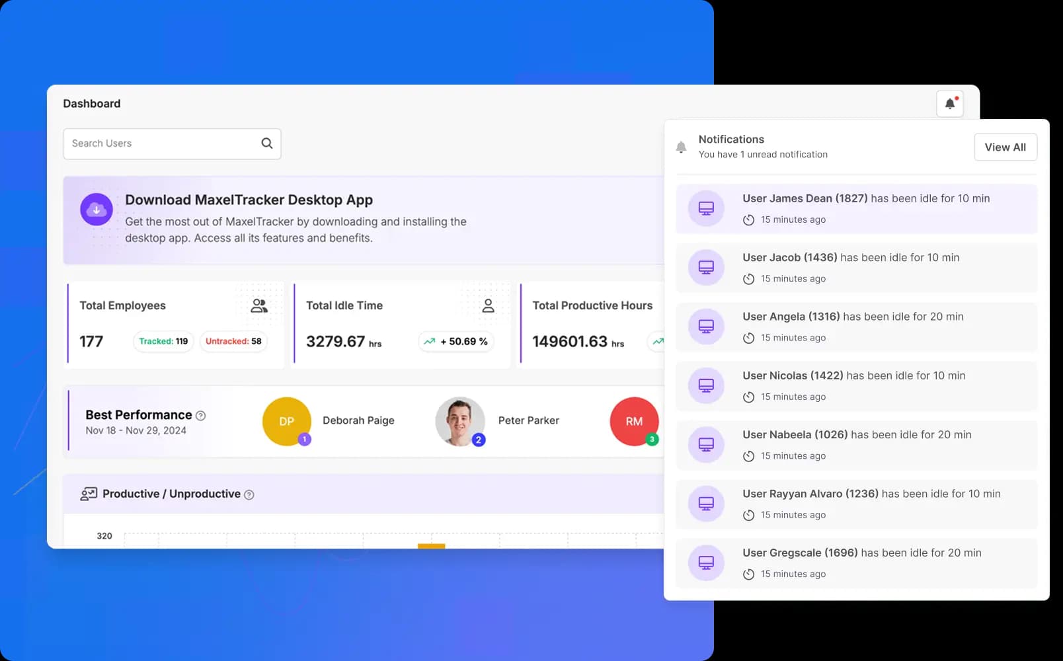
Task: Click Deborah Paige's DP avatar
Action: point(287,422)
